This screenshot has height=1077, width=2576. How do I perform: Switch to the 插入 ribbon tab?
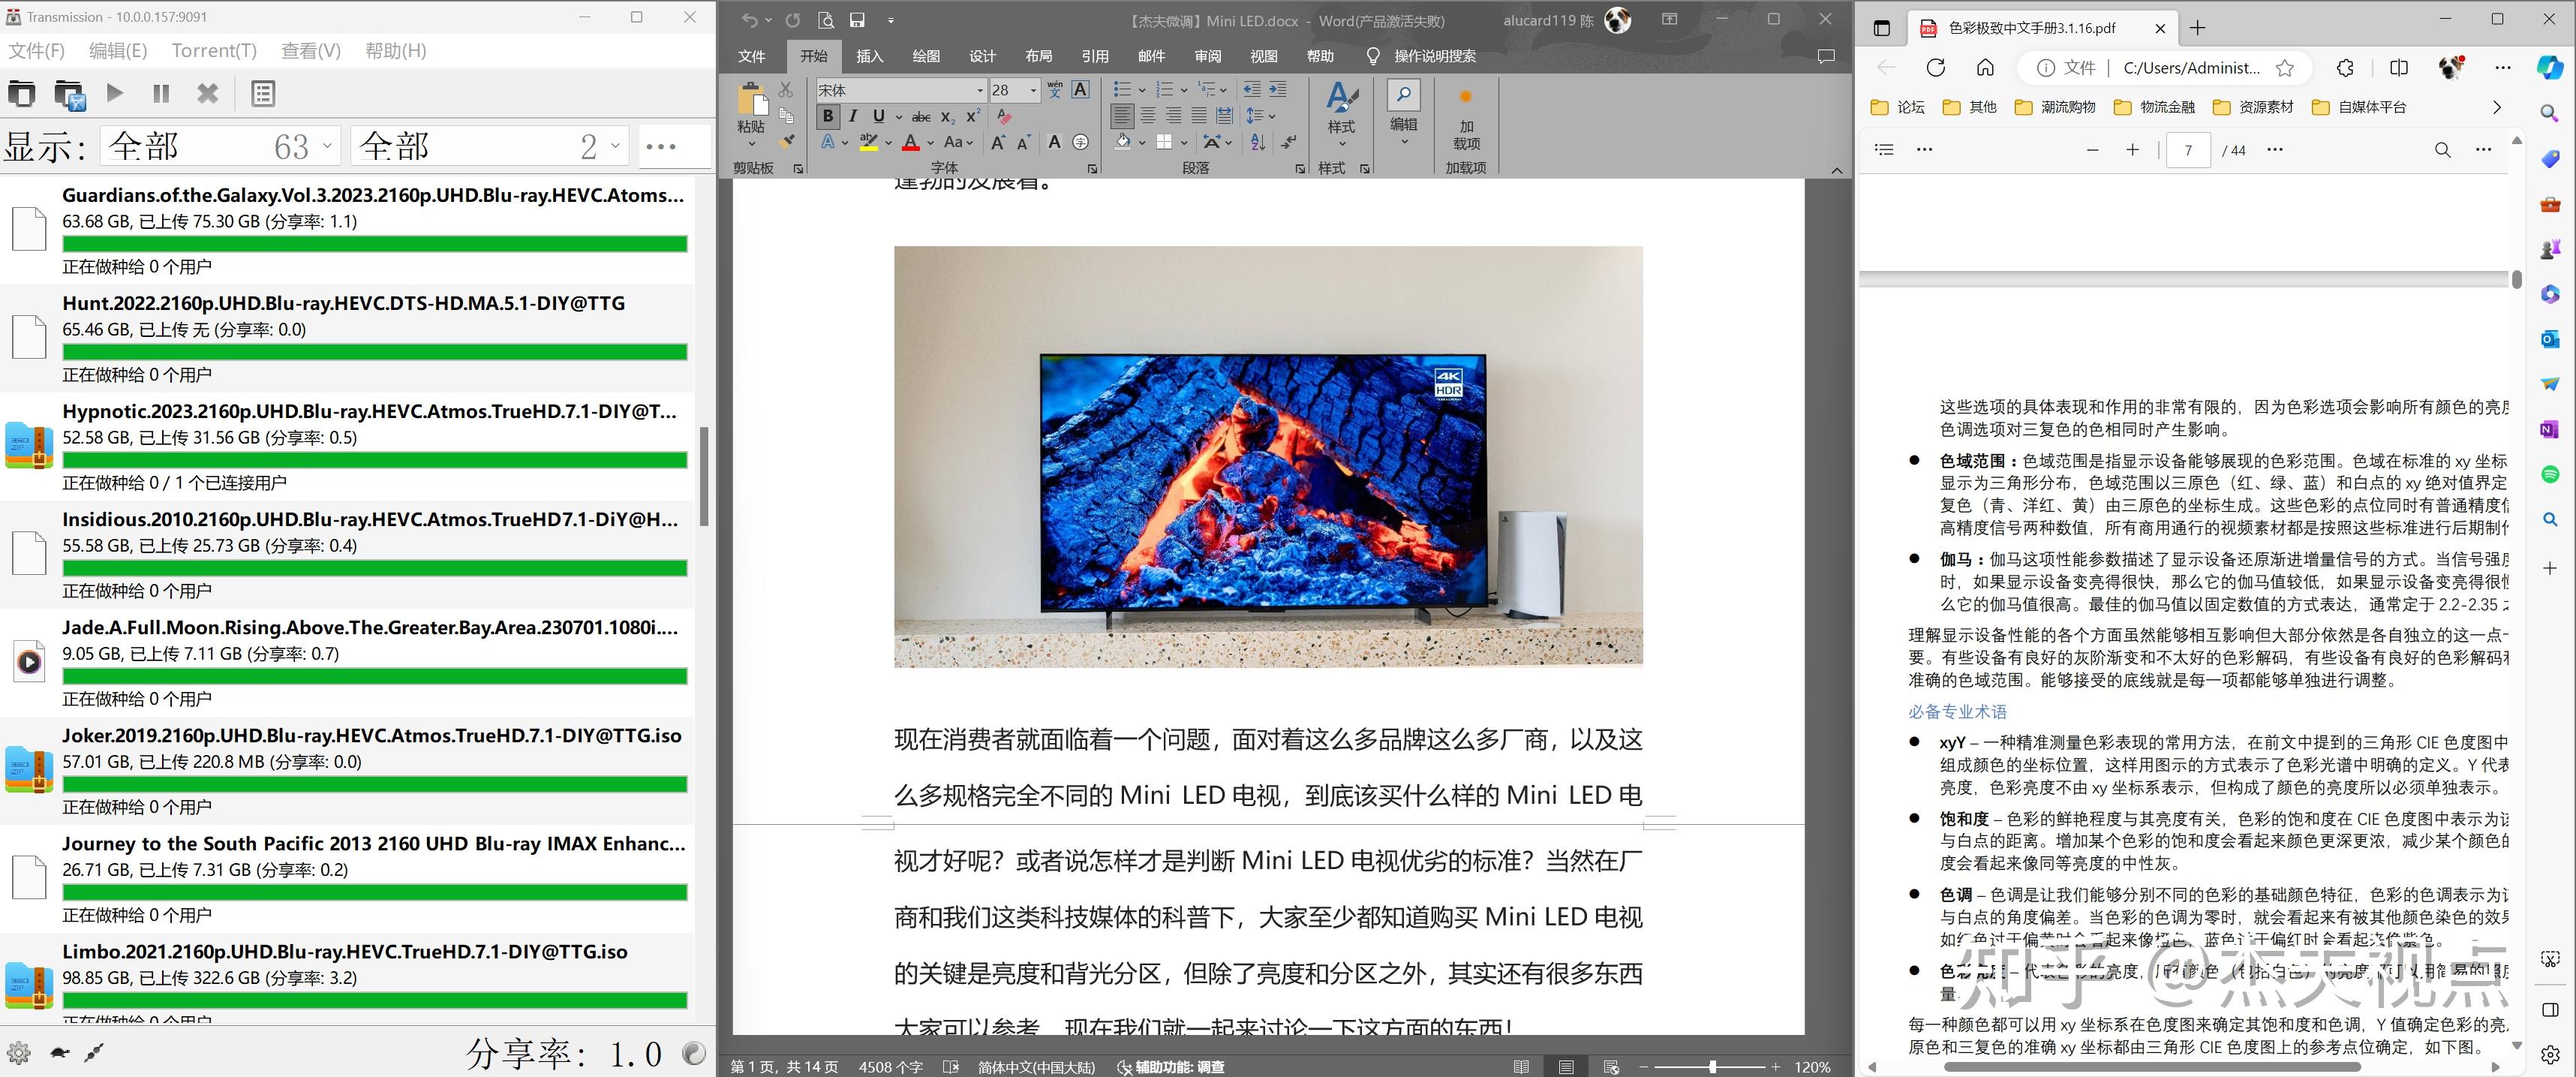pyautogui.click(x=869, y=56)
